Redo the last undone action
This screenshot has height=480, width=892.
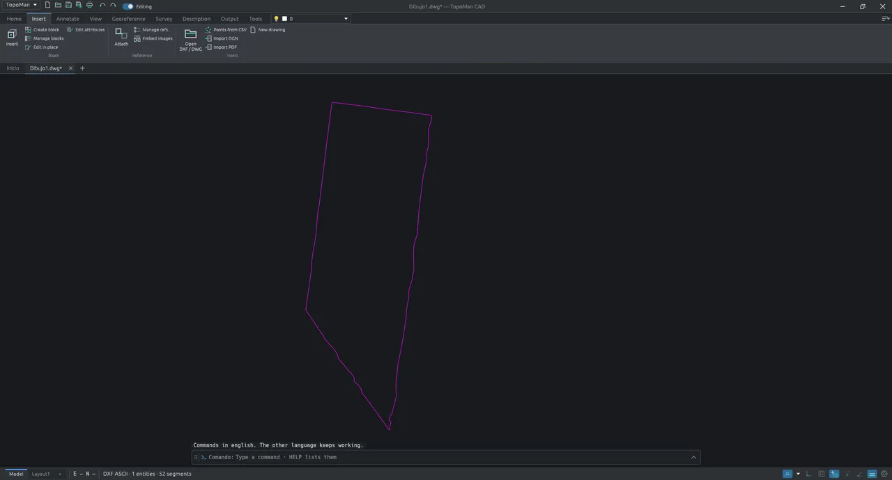pos(113,5)
